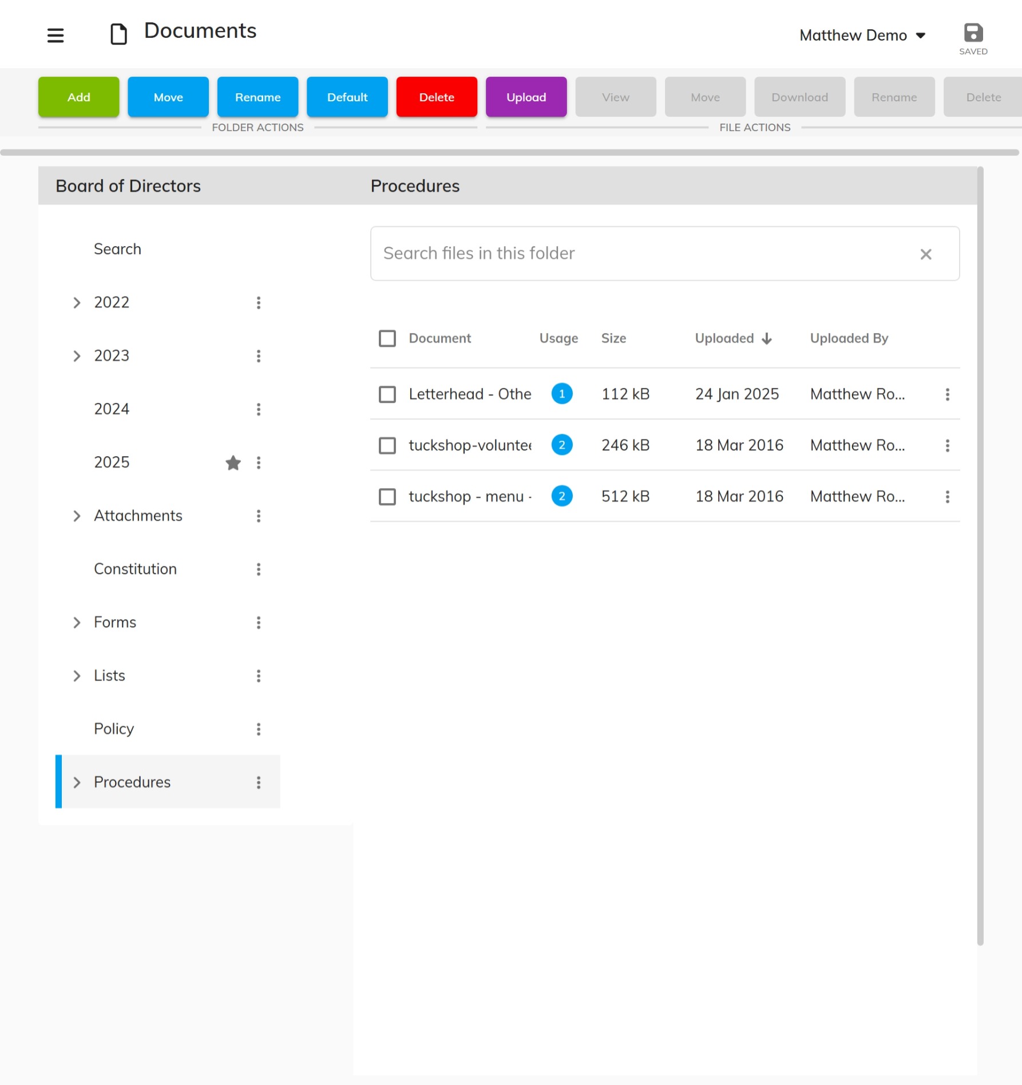The image size is (1022, 1085).
Task: Tick the tuckshop-volunteer file checkbox
Action: pos(387,445)
